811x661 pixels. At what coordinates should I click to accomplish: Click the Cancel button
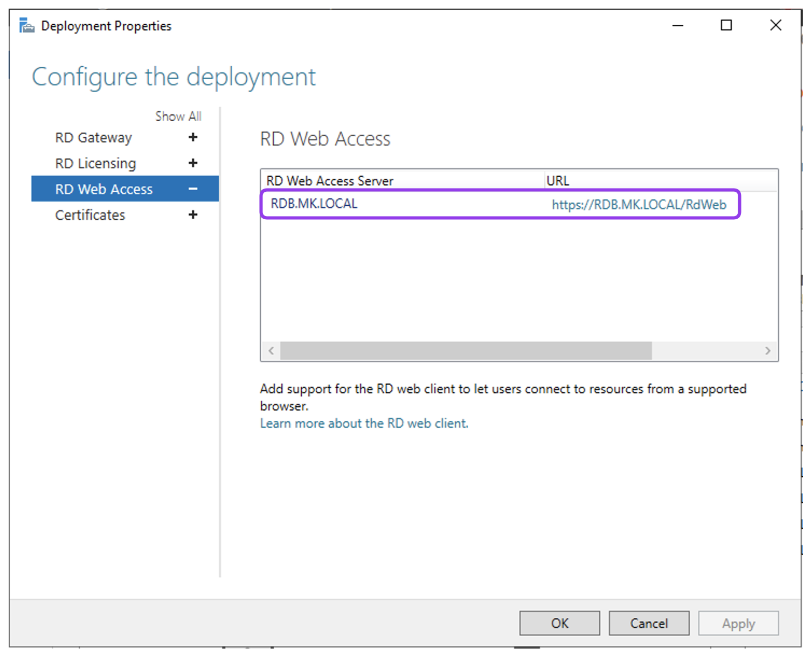pyautogui.click(x=649, y=623)
